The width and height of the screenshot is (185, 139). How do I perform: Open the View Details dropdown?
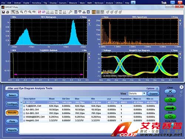click(144, 93)
